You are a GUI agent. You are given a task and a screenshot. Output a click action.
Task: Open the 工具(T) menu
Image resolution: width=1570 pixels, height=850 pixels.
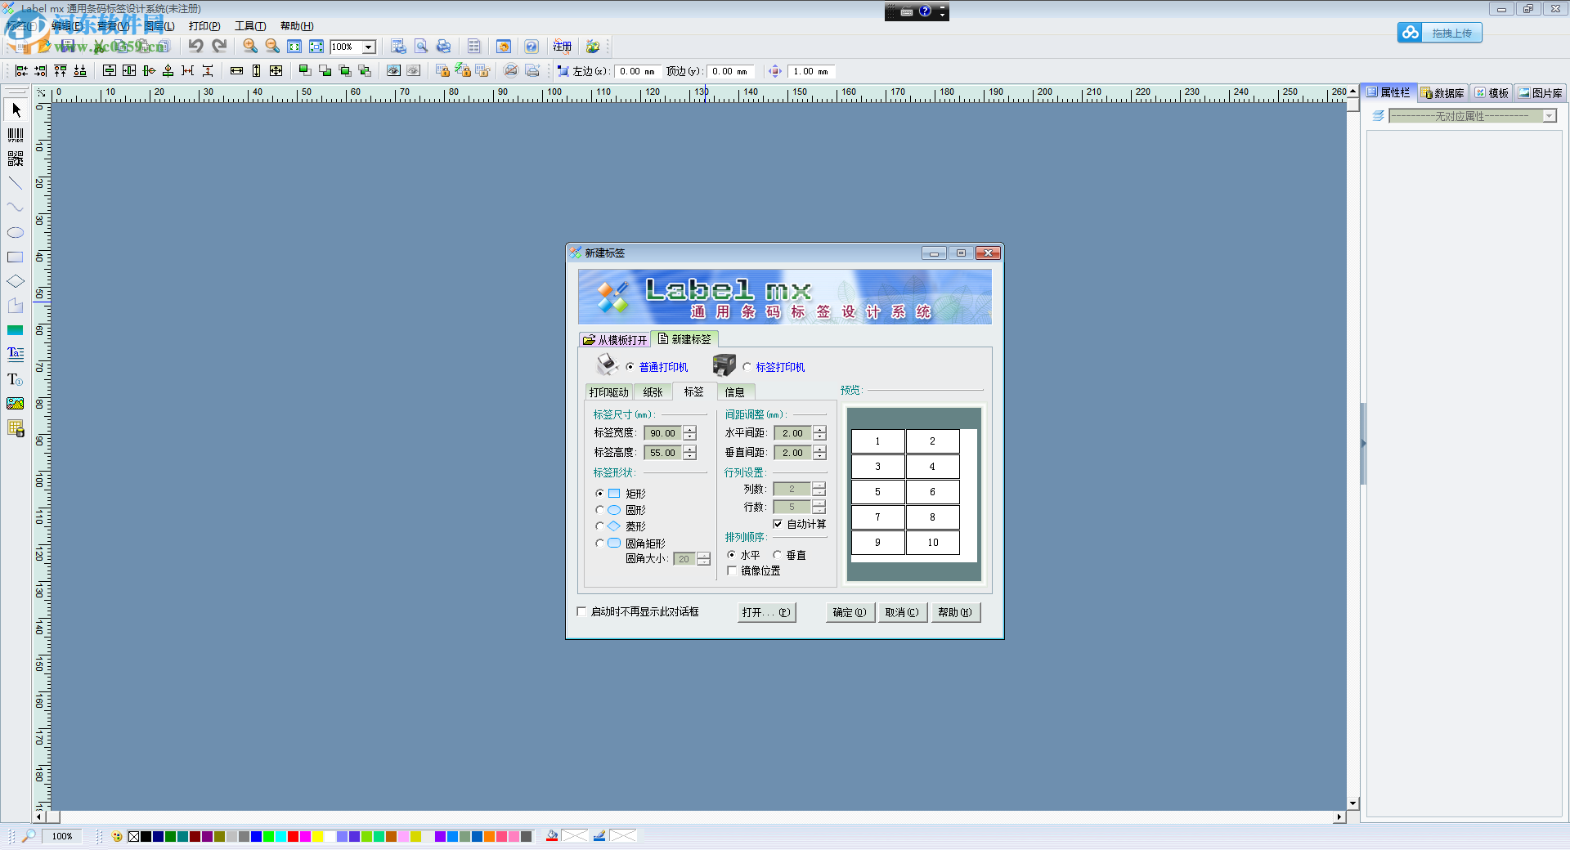[x=250, y=26]
